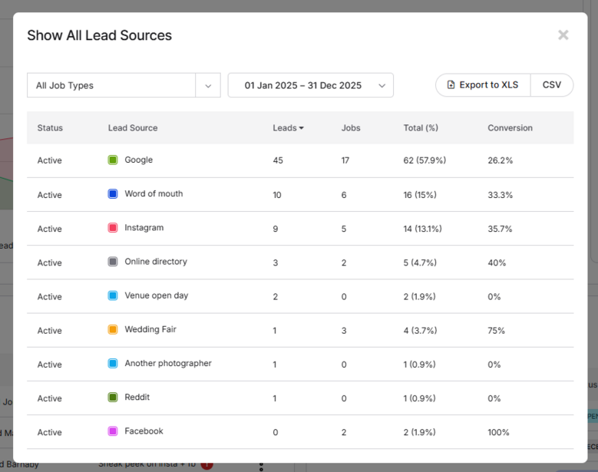Click Wedding Fair's orange color swatch

[113, 329]
